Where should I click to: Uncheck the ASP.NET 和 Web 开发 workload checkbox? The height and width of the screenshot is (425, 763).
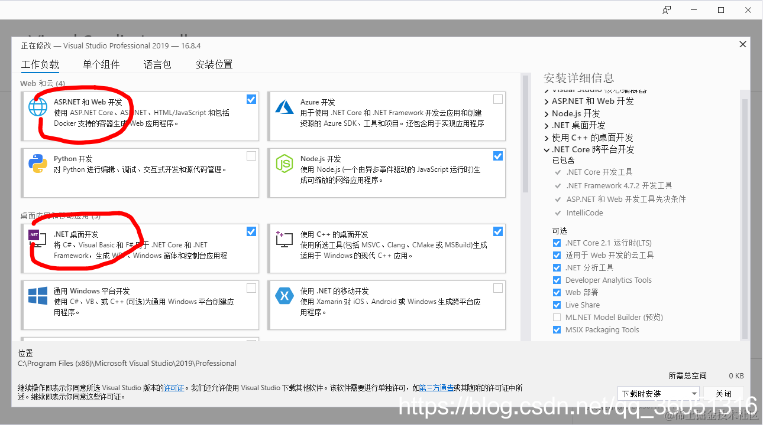point(251,99)
